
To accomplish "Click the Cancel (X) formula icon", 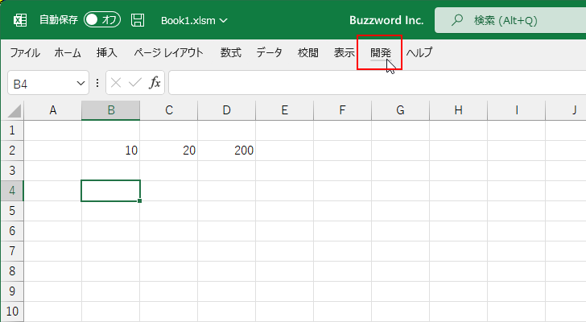I will (116, 83).
